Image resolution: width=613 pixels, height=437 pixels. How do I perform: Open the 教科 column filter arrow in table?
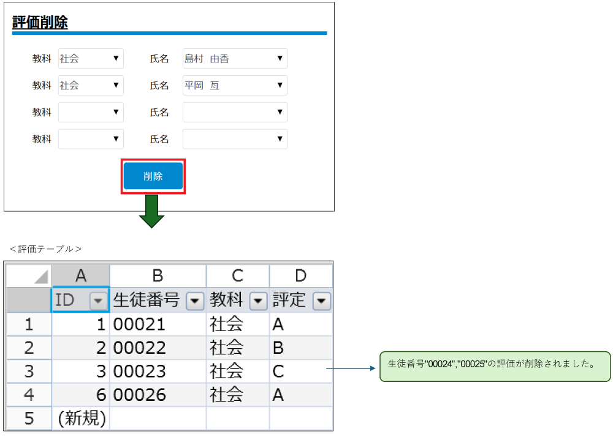click(x=258, y=301)
